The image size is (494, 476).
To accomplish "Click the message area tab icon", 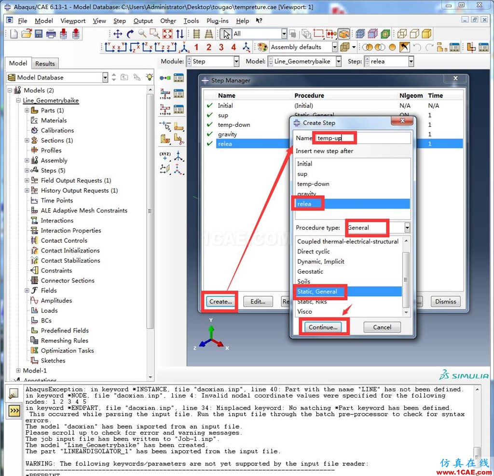I will [14, 394].
